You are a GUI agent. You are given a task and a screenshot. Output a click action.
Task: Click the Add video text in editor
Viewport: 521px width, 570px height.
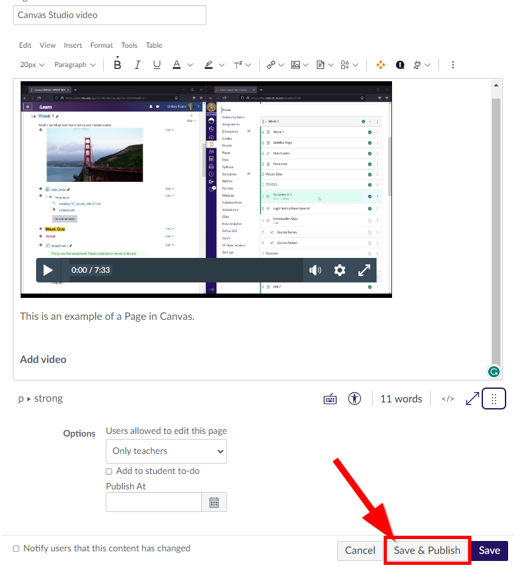(43, 360)
